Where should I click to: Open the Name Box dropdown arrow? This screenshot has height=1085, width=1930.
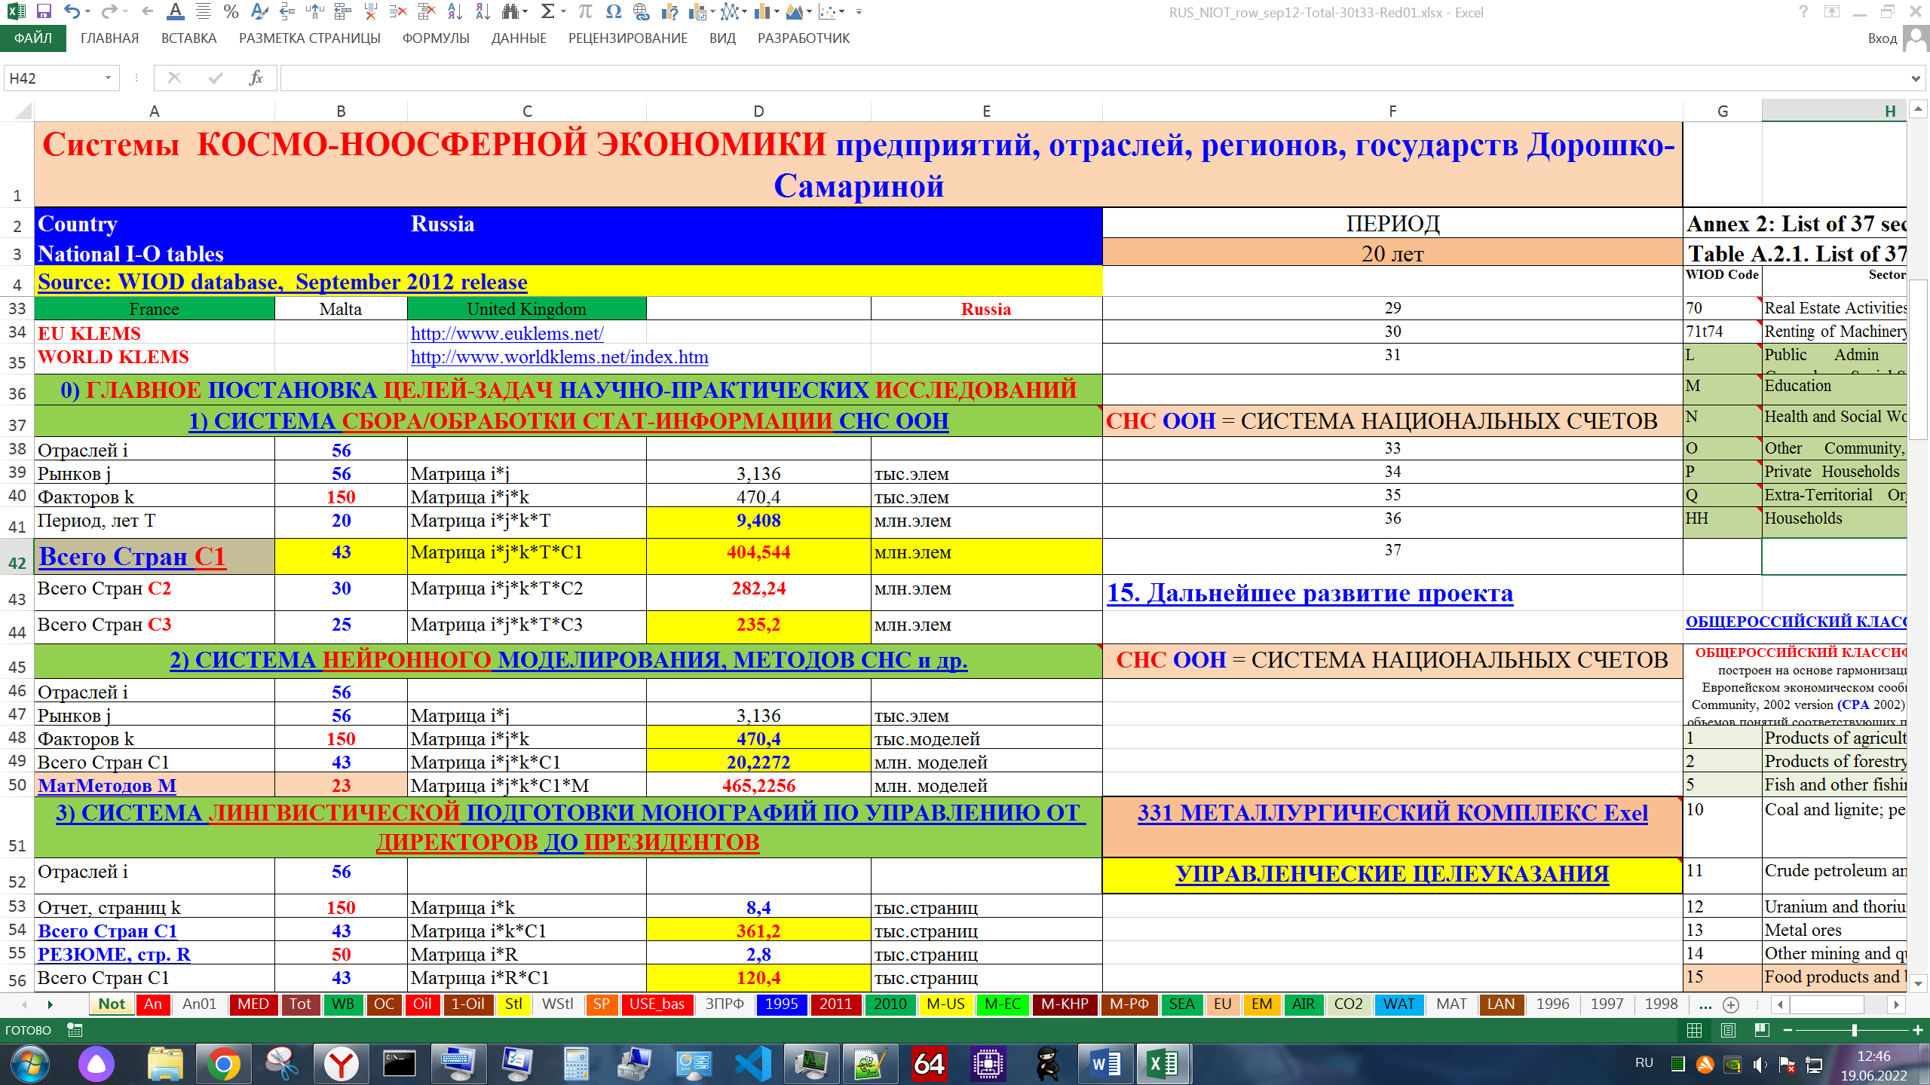pos(108,78)
